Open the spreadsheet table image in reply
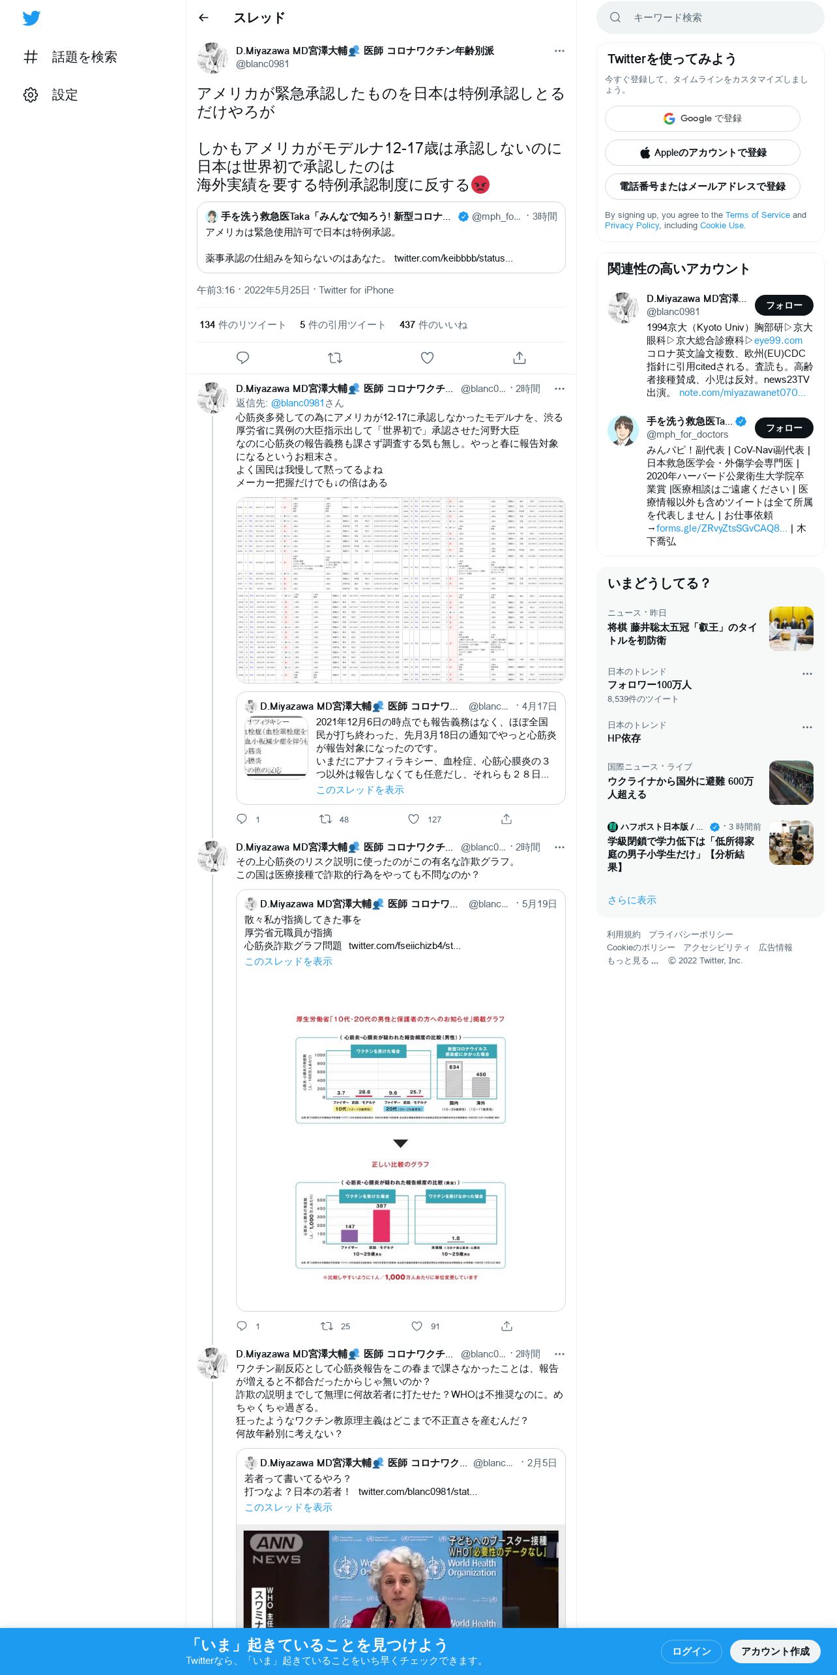The image size is (837, 1675). [400, 590]
